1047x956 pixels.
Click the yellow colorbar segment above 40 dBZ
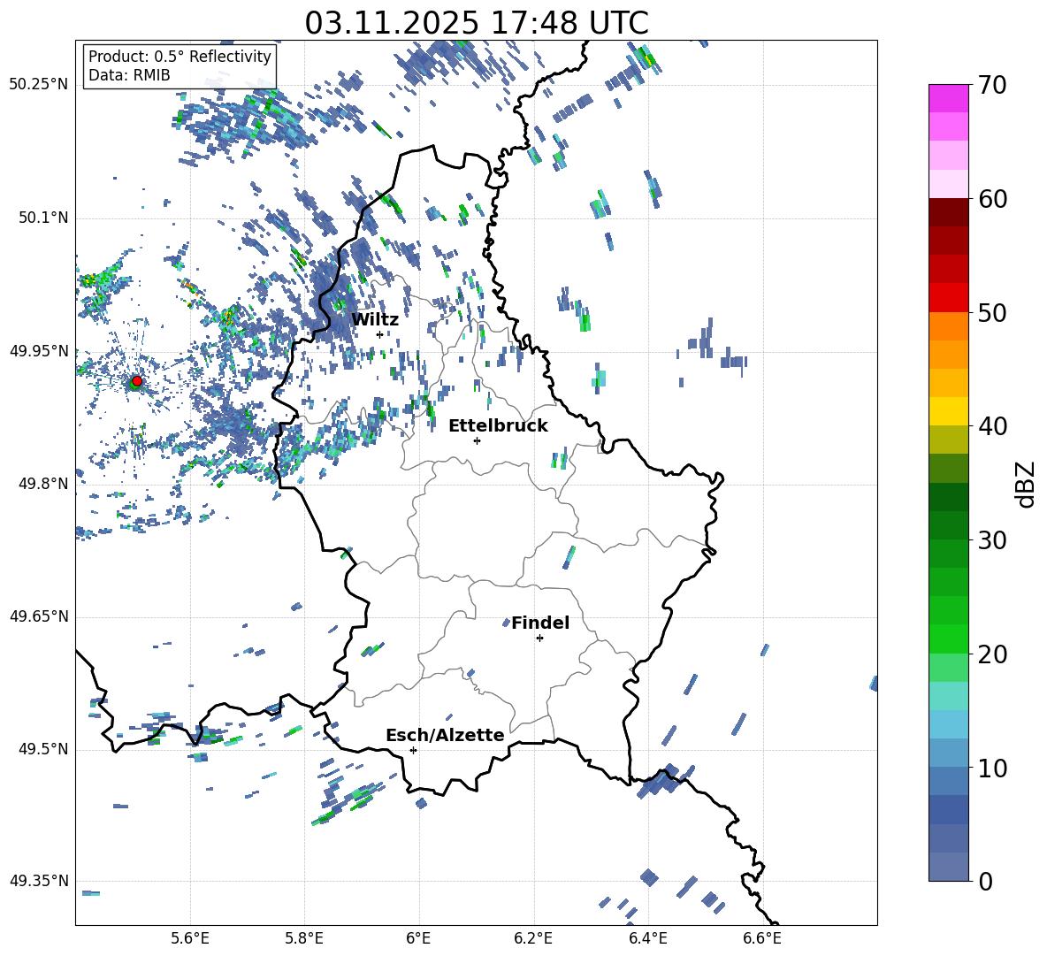tap(949, 411)
